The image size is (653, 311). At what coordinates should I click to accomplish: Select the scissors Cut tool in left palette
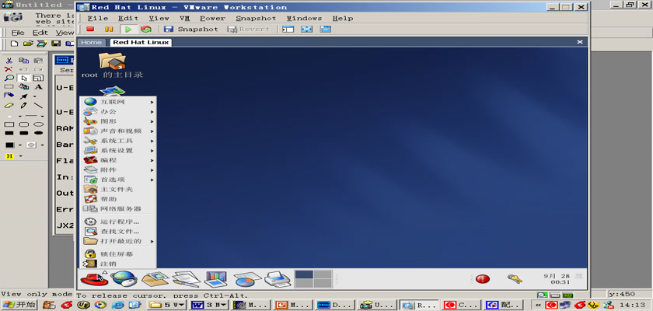[x=9, y=61]
